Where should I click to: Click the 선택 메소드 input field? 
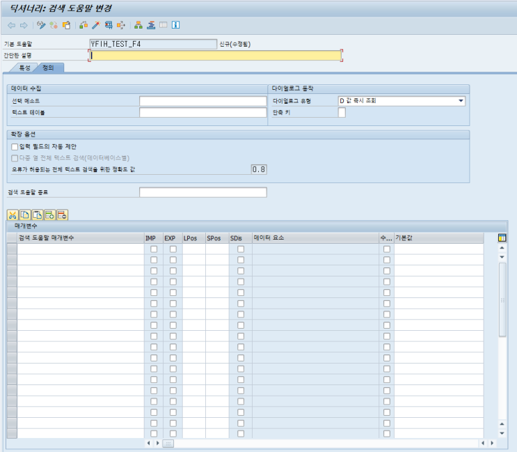(x=203, y=101)
